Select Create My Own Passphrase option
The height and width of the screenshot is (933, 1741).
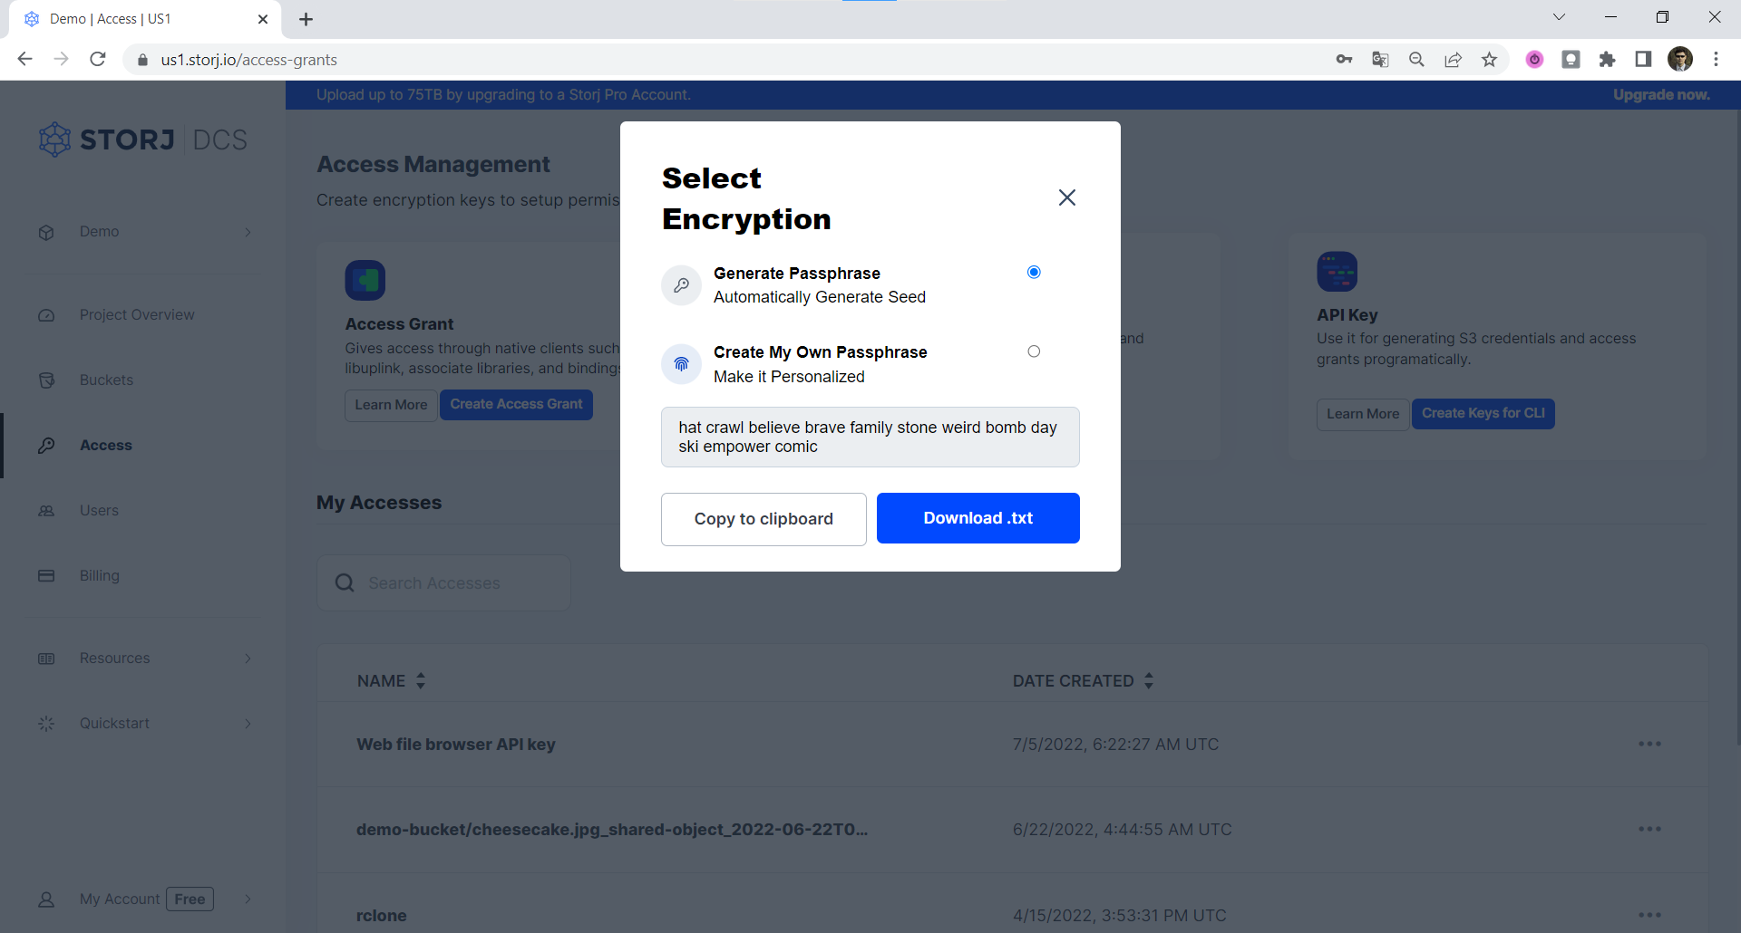tap(1034, 351)
